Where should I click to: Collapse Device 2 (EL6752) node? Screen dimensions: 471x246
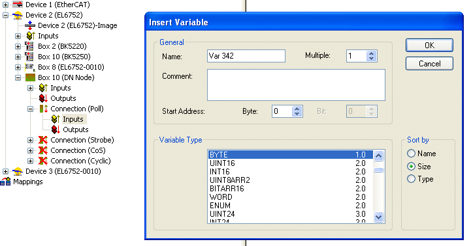coord(5,15)
